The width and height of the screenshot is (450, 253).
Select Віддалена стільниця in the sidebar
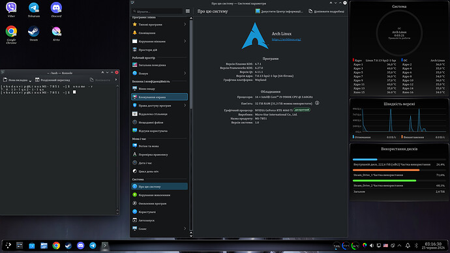tap(160, 114)
